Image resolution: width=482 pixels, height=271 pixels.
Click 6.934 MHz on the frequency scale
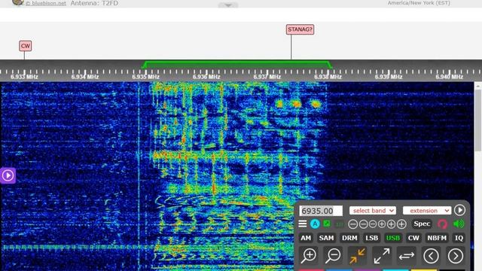point(85,77)
